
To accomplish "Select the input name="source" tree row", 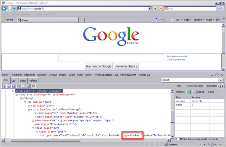I will click(69, 117).
